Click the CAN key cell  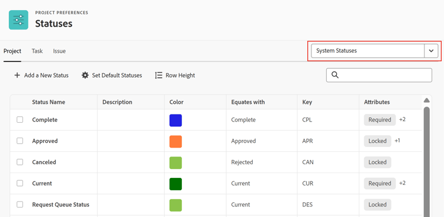pyautogui.click(x=308, y=162)
